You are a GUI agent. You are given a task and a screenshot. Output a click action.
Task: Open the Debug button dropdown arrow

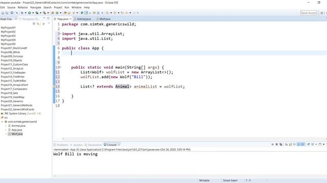[x=26, y=13]
